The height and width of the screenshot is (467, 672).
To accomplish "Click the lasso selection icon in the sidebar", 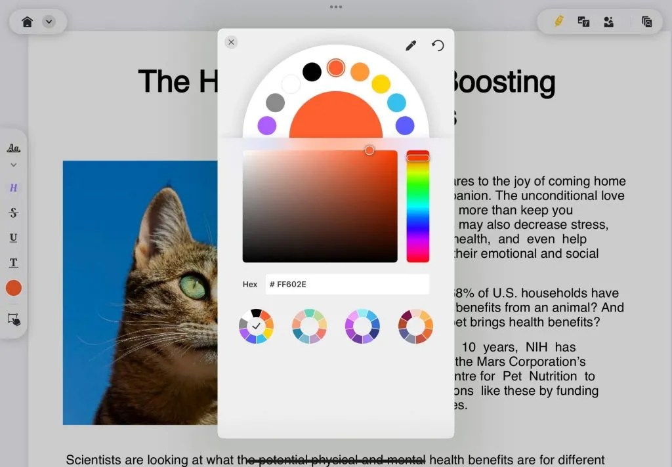I will tap(13, 319).
